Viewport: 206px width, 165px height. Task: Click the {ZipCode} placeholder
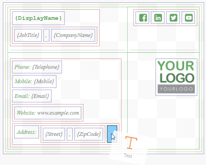(x=89, y=134)
